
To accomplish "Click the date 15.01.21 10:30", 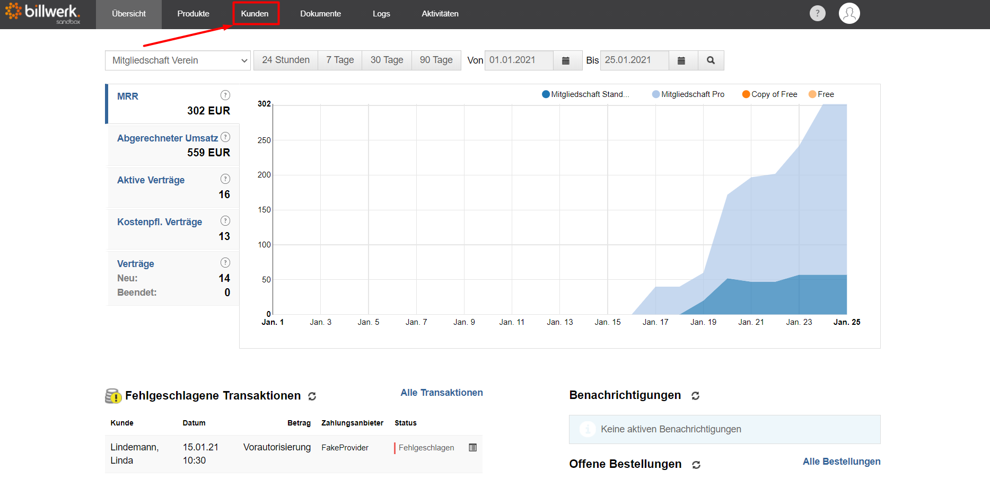I will click(x=200, y=454).
